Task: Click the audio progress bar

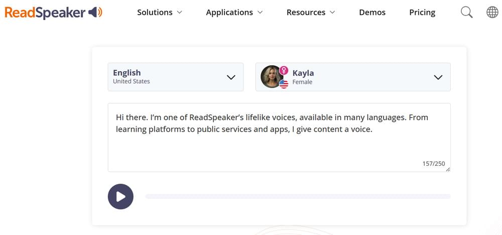Action: coord(298,196)
